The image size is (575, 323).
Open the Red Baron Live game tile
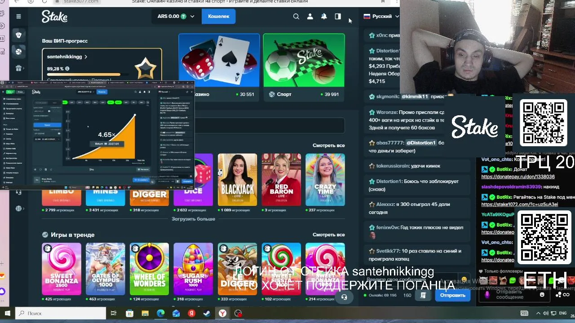click(x=281, y=180)
